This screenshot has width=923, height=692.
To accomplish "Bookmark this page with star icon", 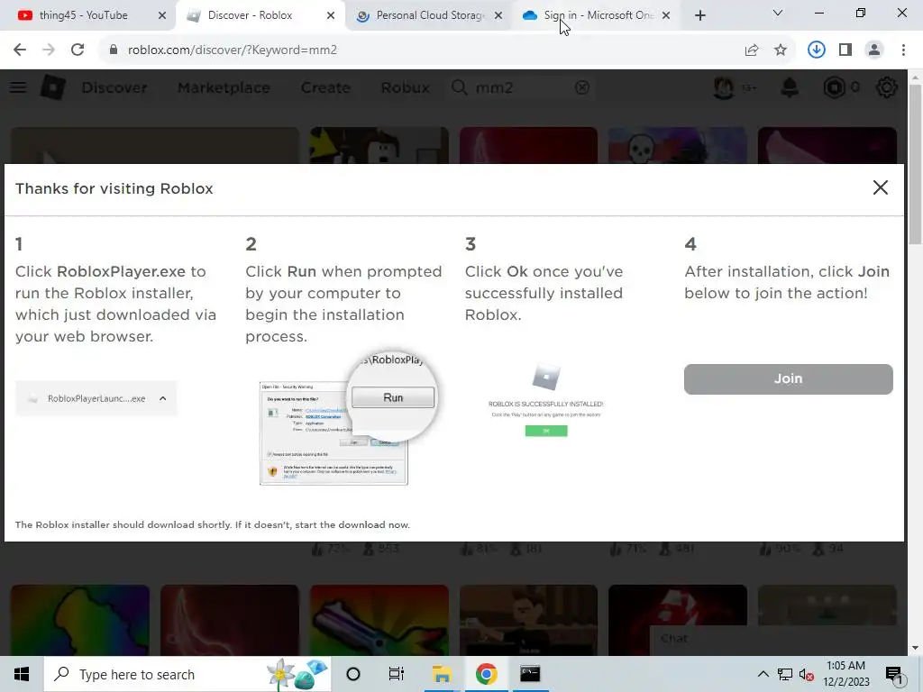I will (781, 50).
